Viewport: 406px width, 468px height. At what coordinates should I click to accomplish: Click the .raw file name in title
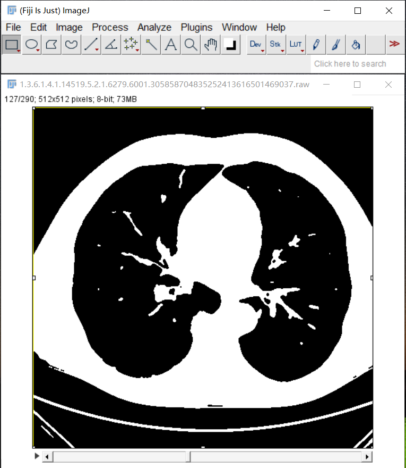coord(165,85)
